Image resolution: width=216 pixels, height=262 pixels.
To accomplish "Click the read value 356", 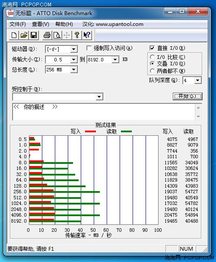I will click(x=194, y=151).
